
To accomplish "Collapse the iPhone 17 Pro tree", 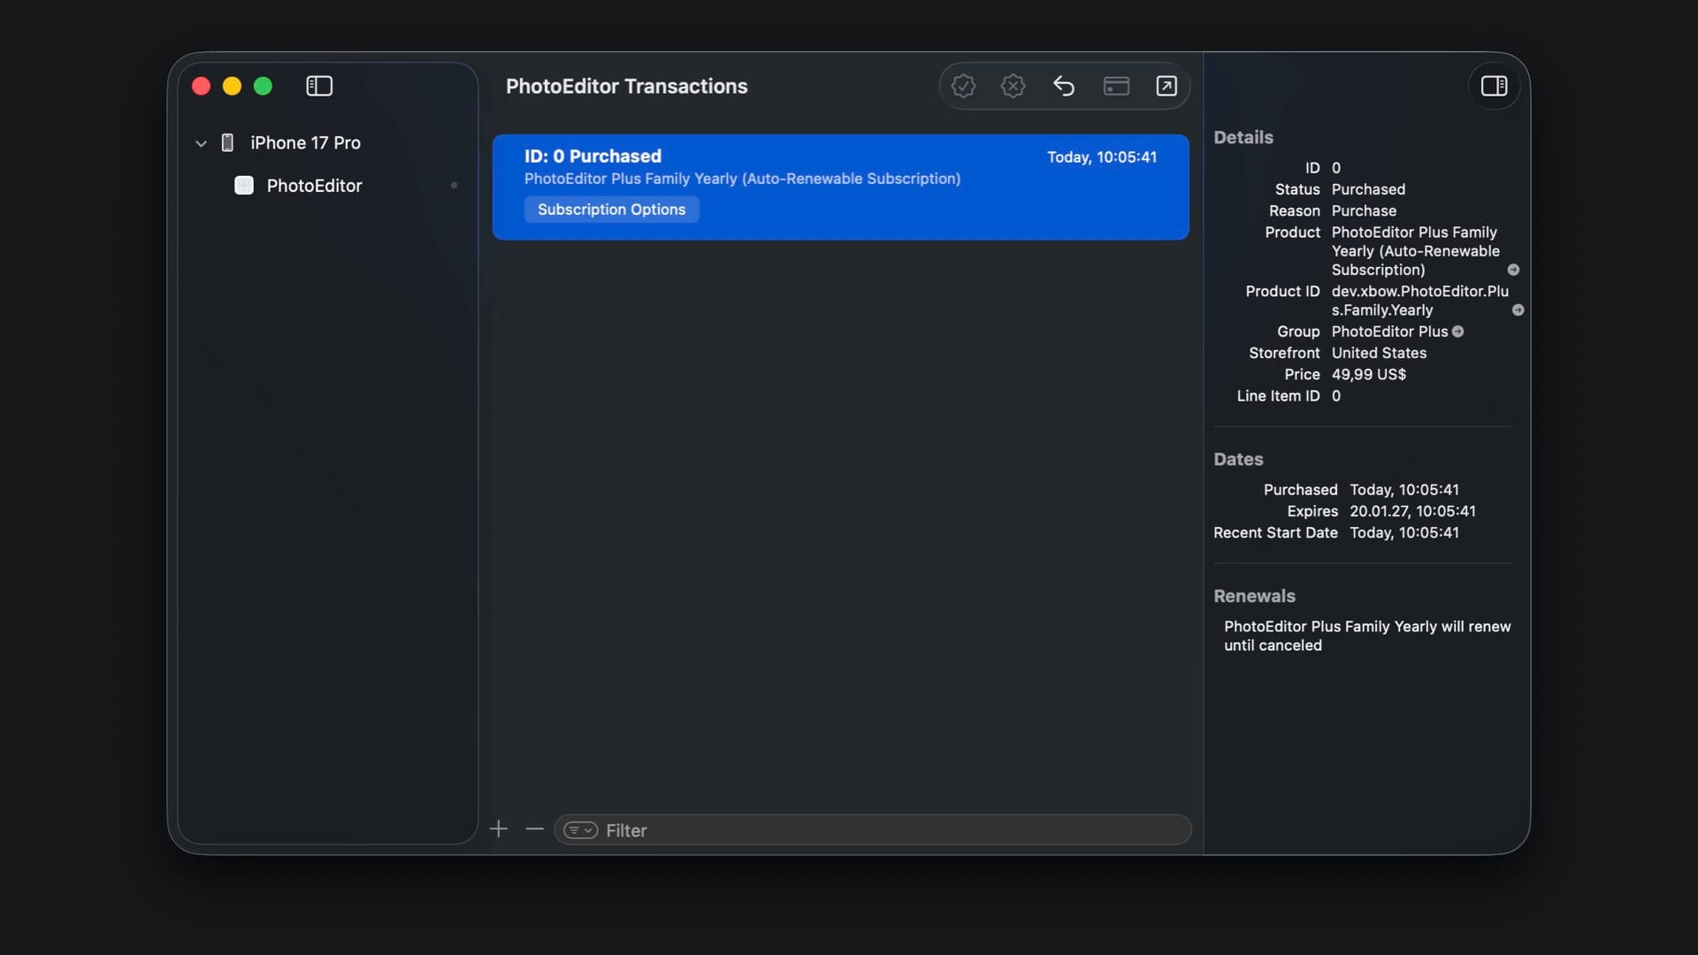I will pyautogui.click(x=201, y=143).
